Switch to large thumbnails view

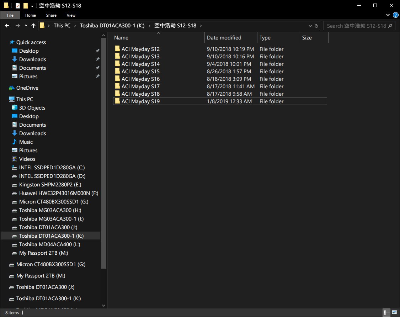(394, 313)
